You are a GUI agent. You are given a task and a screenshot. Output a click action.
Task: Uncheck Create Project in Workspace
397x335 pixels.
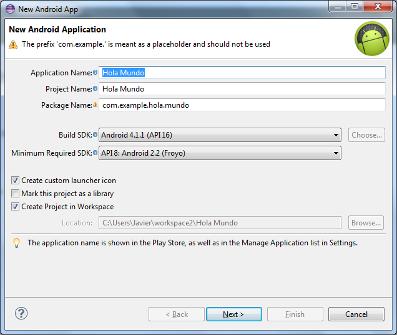[x=16, y=207]
